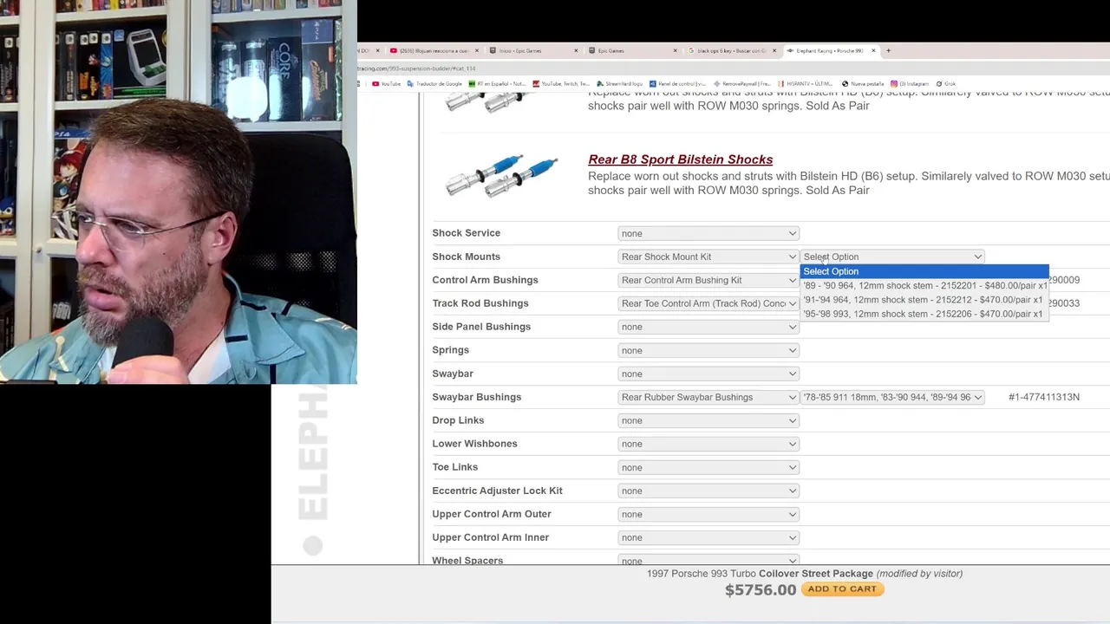Choose '91-'94 964 12mm shock stem option
This screenshot has width=1110, height=624.
click(924, 300)
